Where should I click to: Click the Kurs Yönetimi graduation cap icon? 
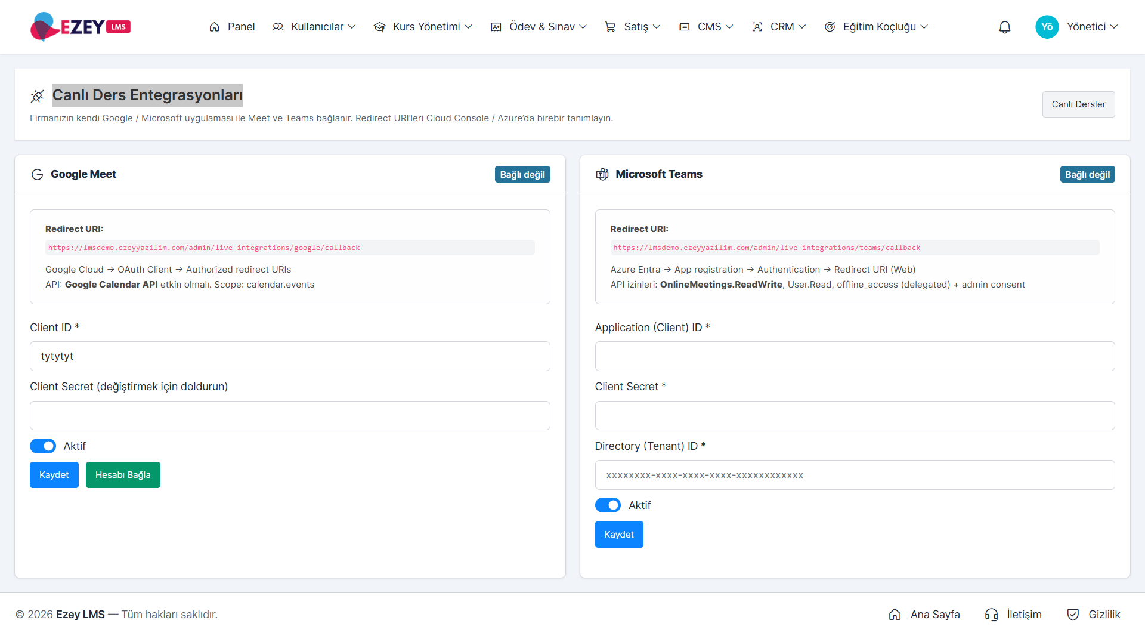(x=379, y=27)
